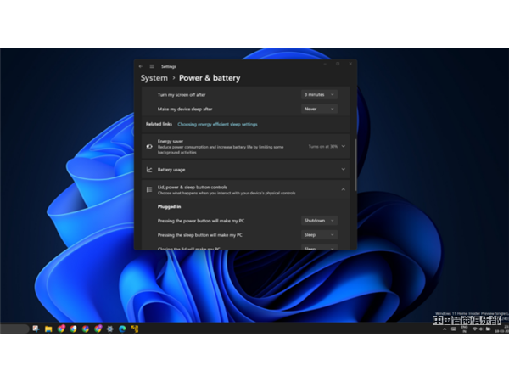The width and height of the screenshot is (509, 382).
Task: Click the taskbar search box
Action: (x=14, y=329)
